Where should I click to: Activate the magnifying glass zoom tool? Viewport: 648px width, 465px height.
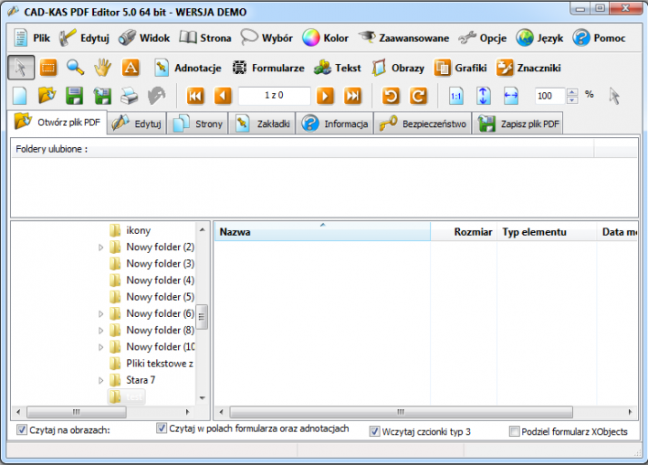coord(75,68)
